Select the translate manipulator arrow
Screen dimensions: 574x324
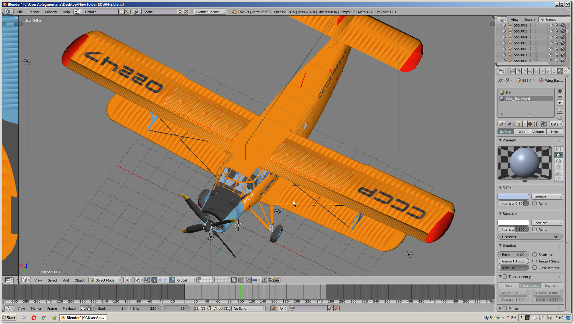coord(160,280)
